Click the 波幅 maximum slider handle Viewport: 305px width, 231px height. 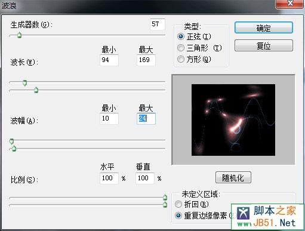pos(14,149)
